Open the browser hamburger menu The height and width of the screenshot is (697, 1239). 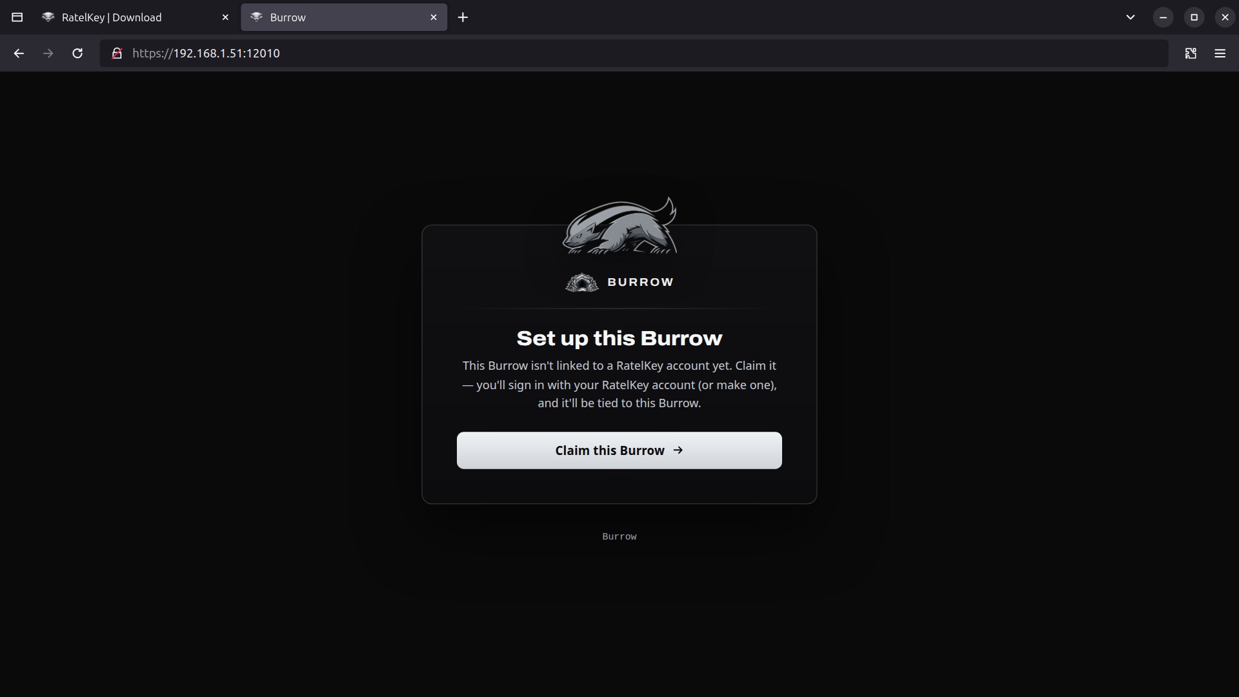[x=1220, y=54]
